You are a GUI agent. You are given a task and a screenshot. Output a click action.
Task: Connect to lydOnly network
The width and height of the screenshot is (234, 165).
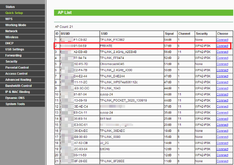(222, 149)
